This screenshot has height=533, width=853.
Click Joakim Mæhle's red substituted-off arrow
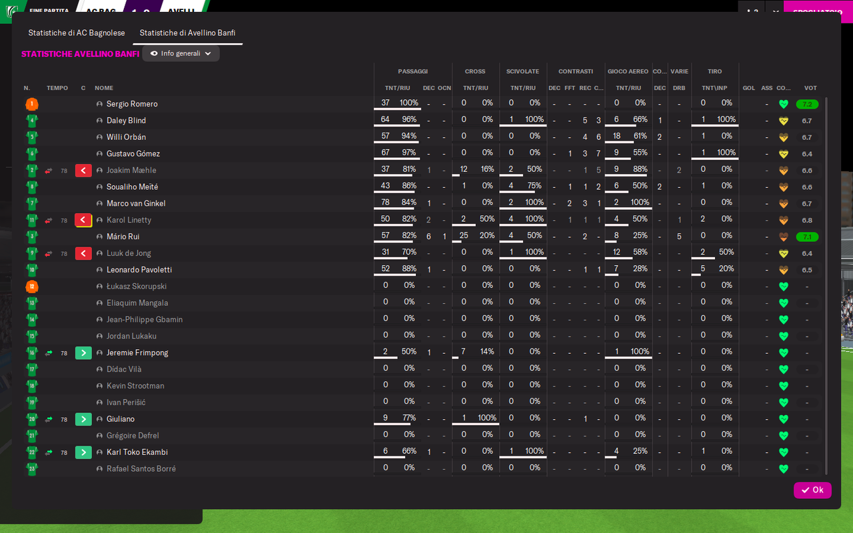(83, 171)
